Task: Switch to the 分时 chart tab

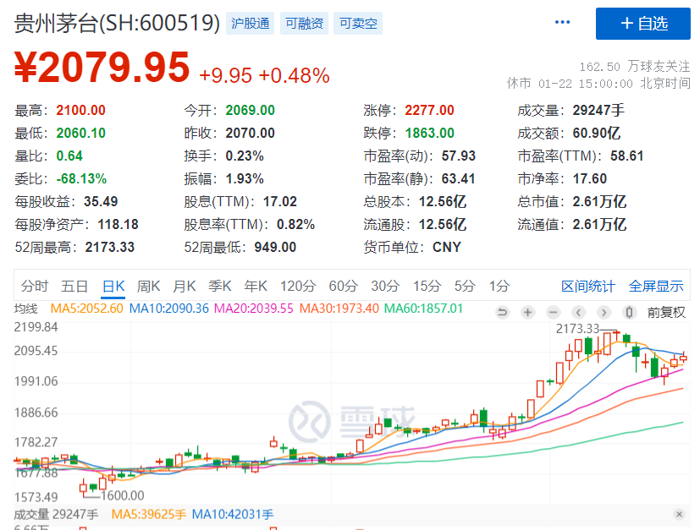Action: pos(35,286)
